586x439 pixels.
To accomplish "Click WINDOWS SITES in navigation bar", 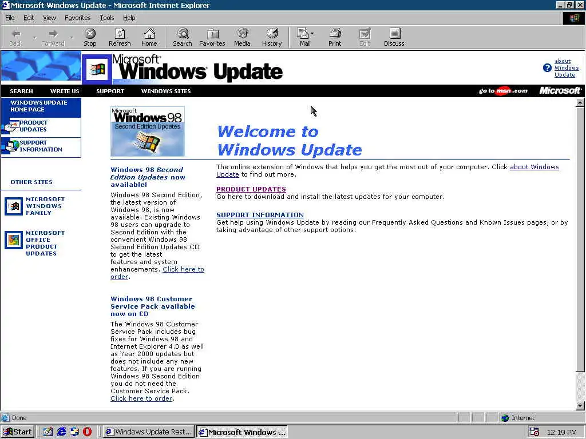I will coord(166,91).
